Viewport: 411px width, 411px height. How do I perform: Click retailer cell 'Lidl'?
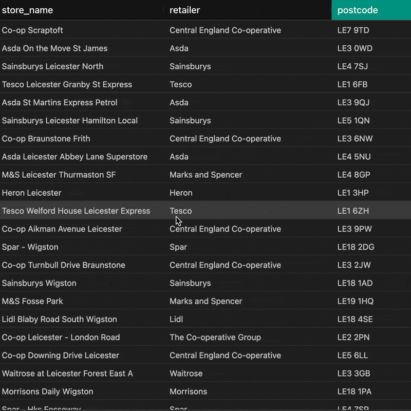[x=176, y=320]
